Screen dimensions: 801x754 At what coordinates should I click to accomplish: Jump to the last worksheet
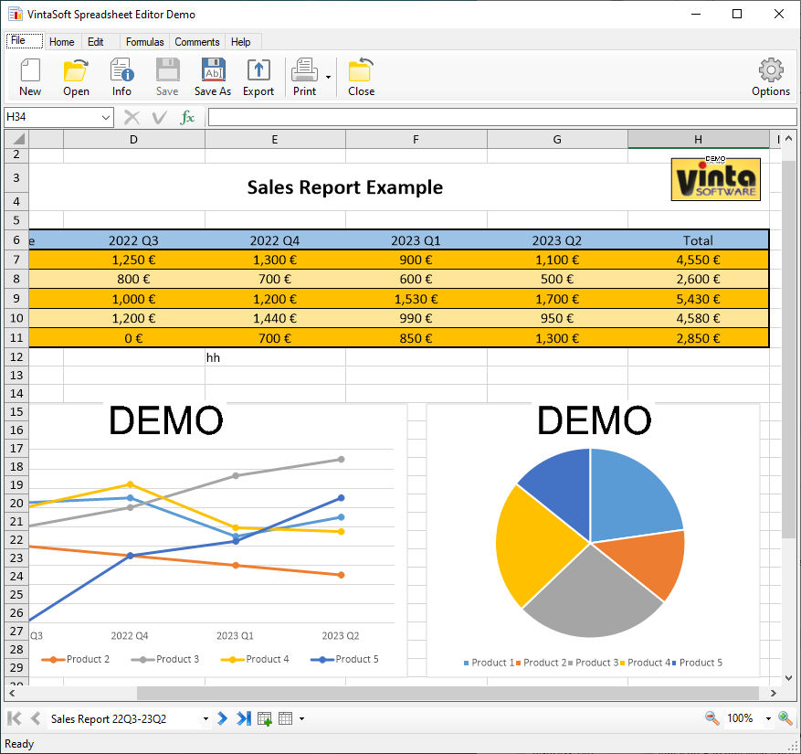tap(243, 718)
